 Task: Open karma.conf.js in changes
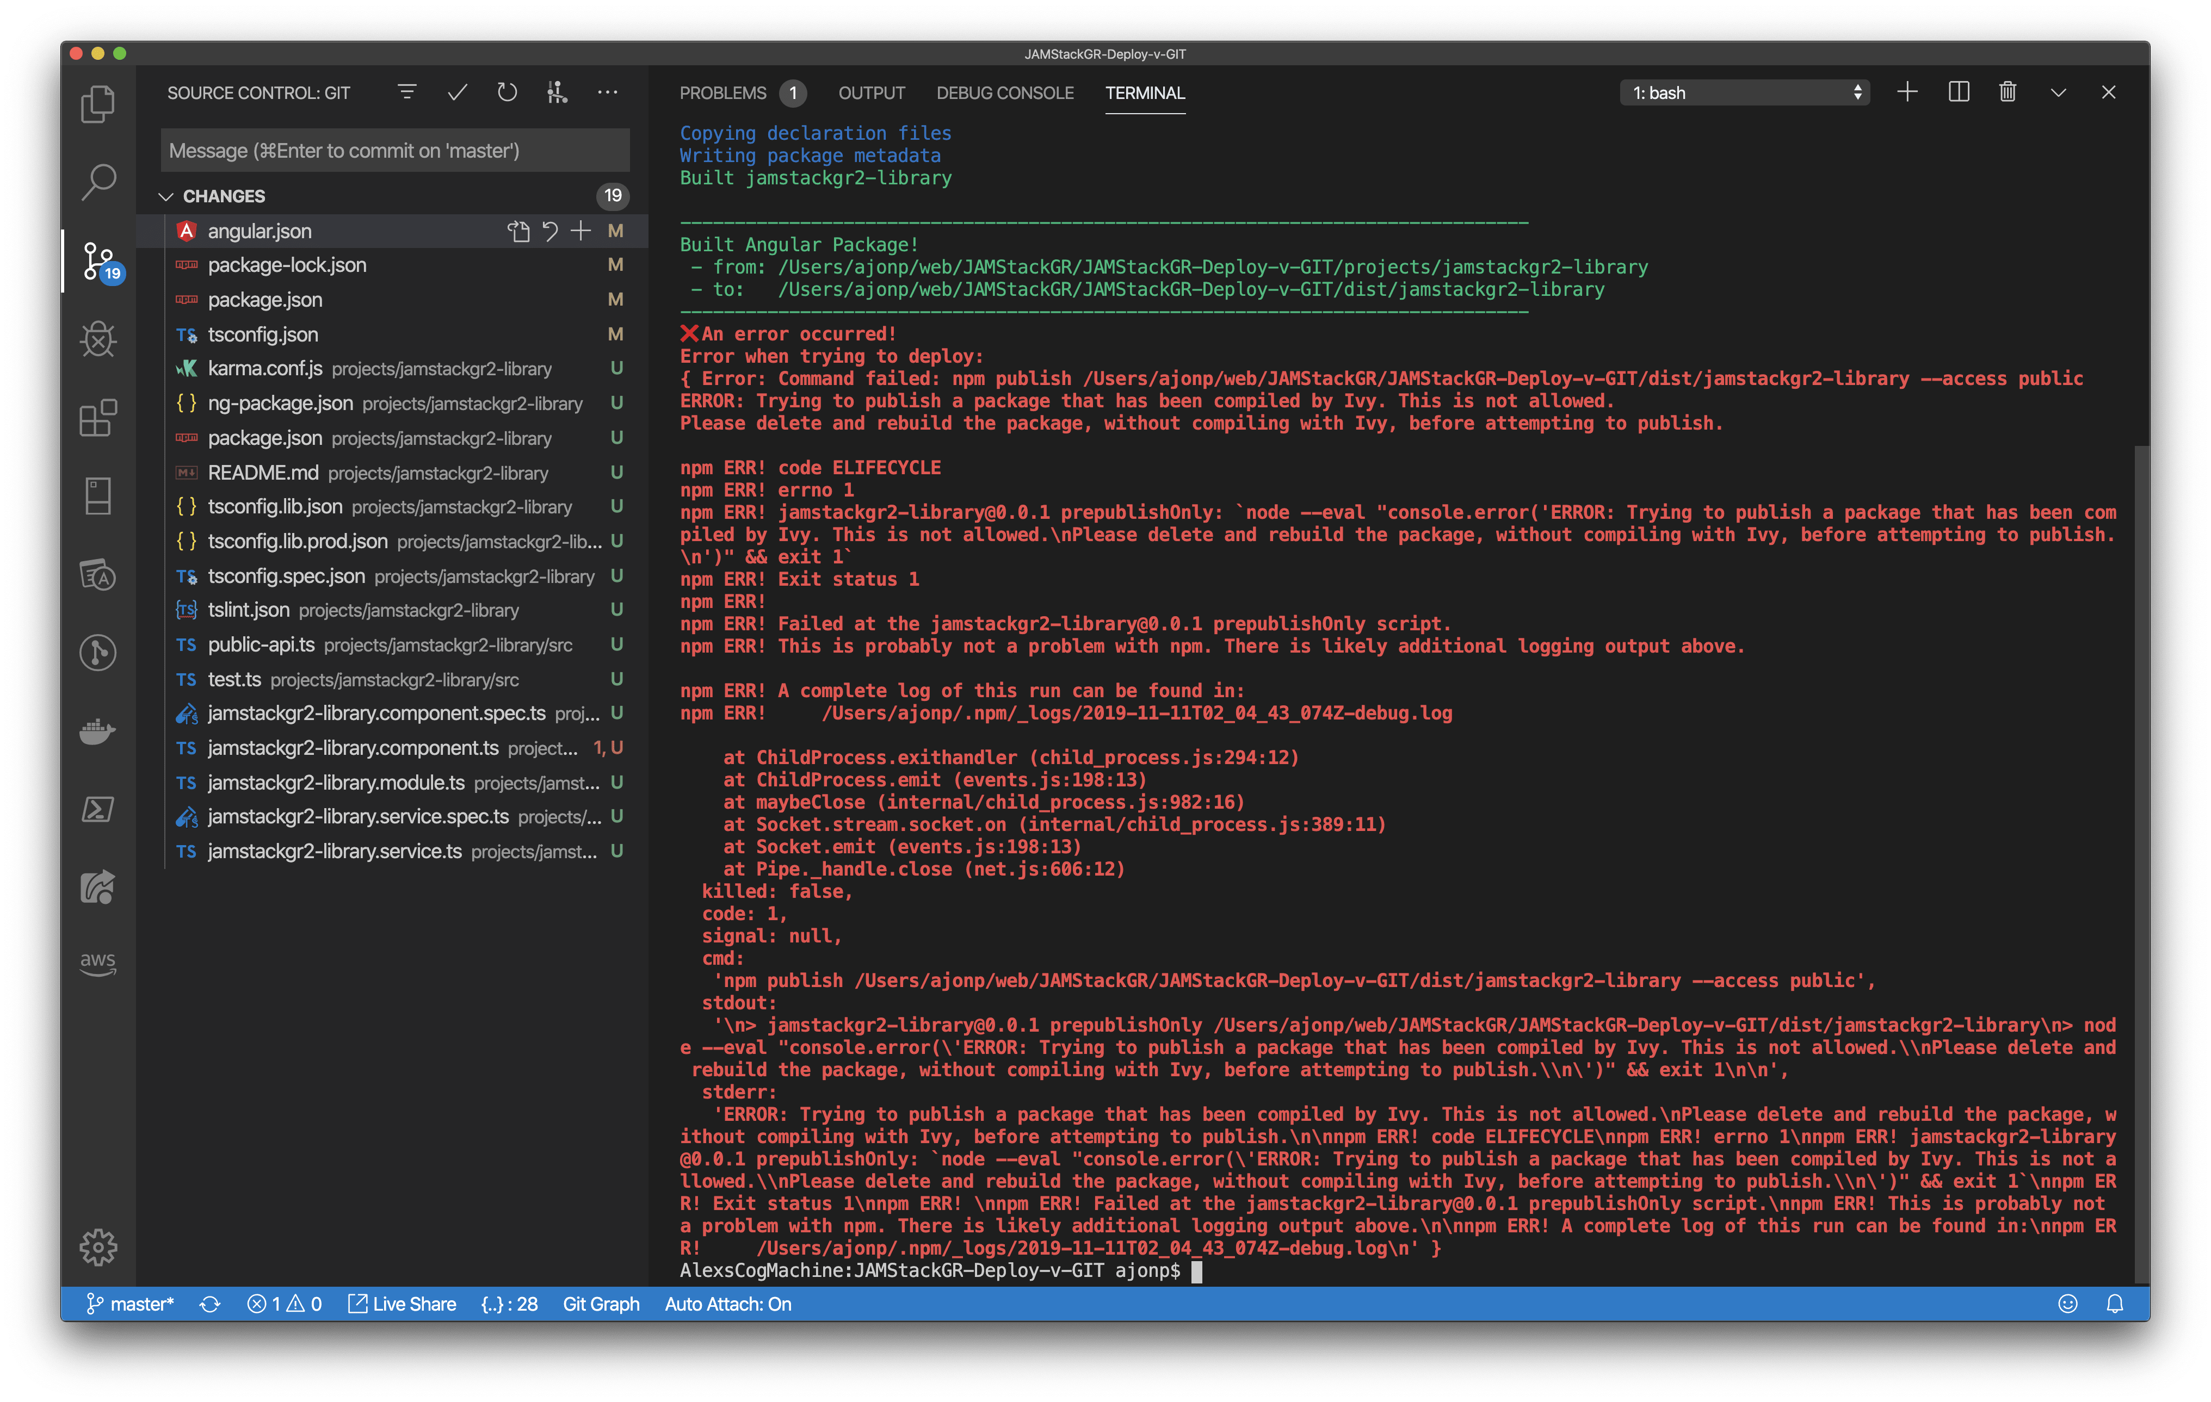tap(392, 369)
